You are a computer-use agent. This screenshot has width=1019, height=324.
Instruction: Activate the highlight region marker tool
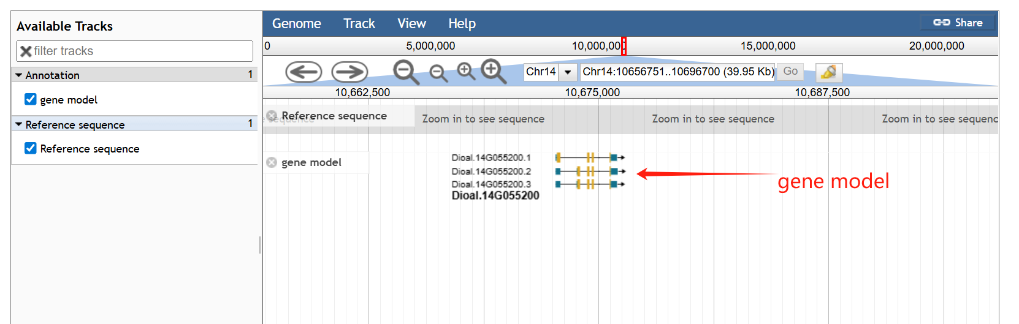pos(828,72)
